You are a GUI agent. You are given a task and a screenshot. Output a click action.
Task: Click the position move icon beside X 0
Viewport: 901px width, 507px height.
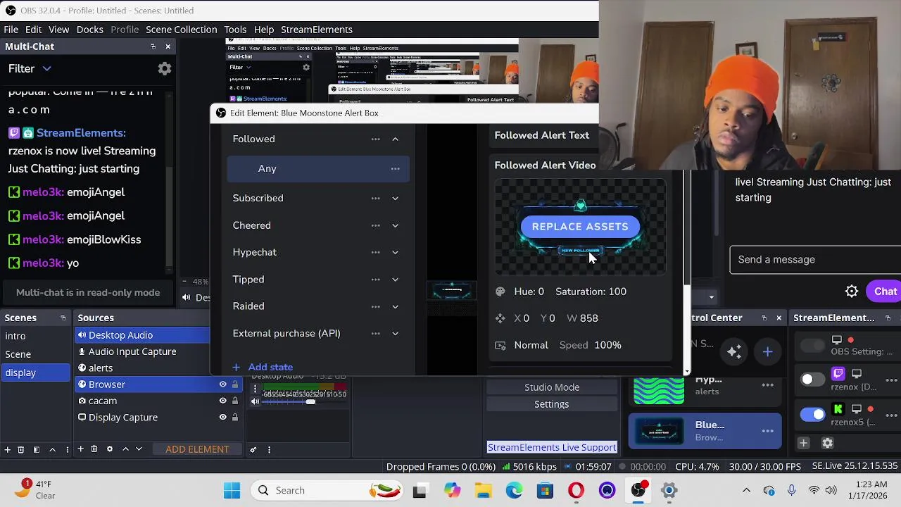pos(500,318)
